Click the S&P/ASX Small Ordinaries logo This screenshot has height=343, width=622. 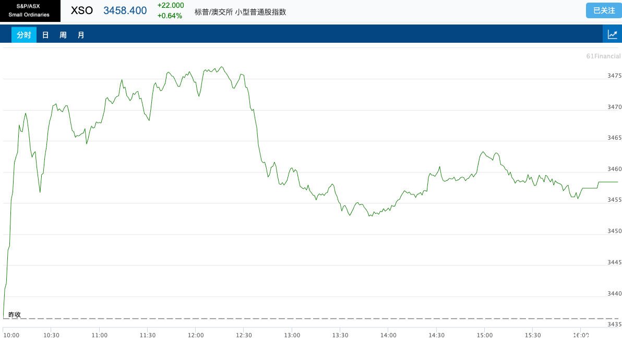coord(30,11)
